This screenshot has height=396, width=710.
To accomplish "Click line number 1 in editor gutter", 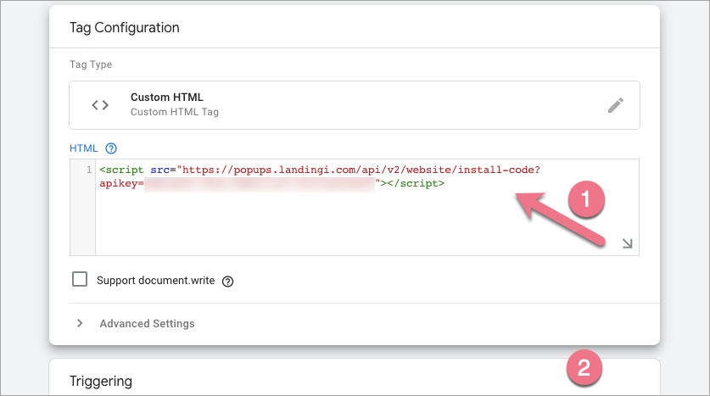I will pos(87,170).
